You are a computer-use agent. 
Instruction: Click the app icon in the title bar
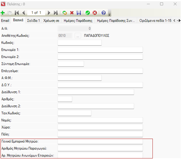tap(3, 4)
